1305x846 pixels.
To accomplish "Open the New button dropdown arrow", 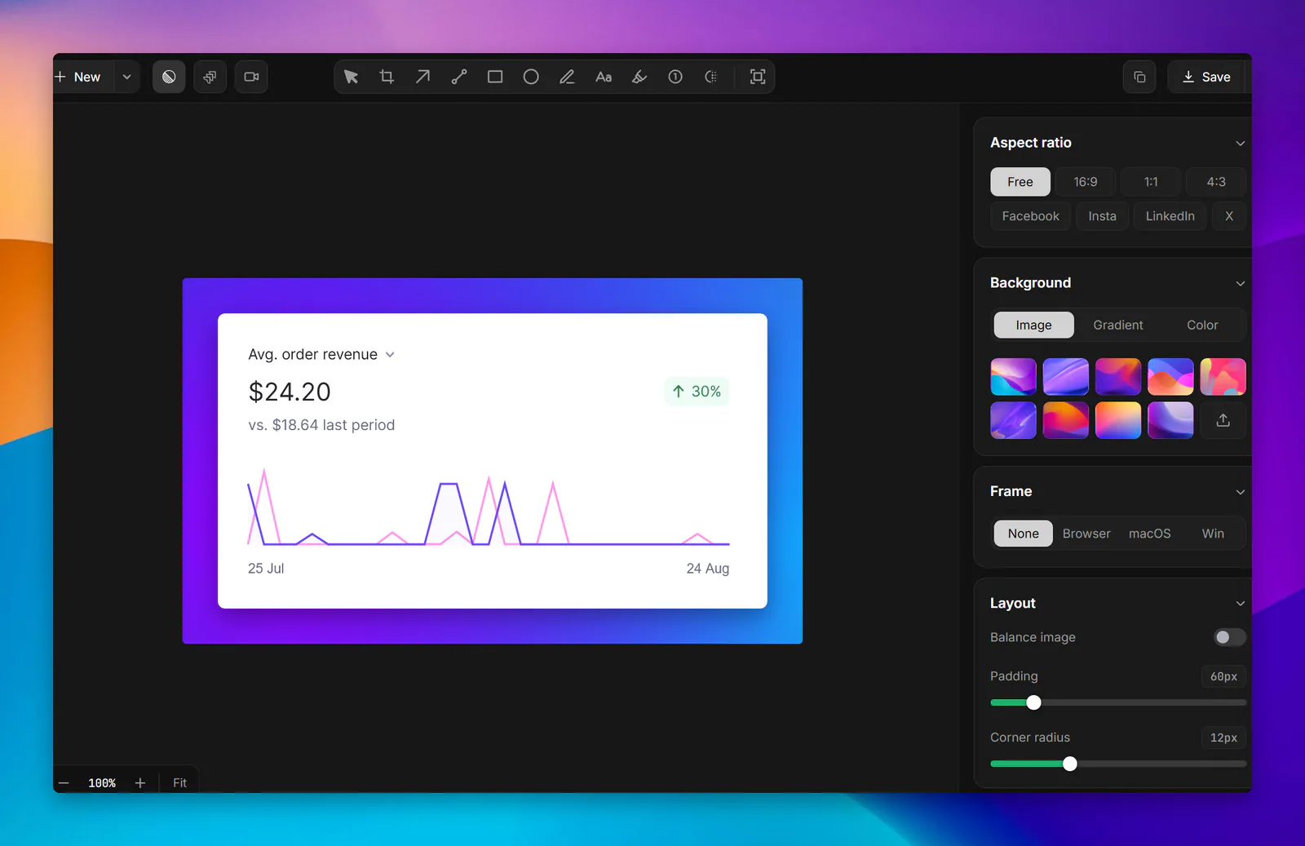I will coord(127,77).
